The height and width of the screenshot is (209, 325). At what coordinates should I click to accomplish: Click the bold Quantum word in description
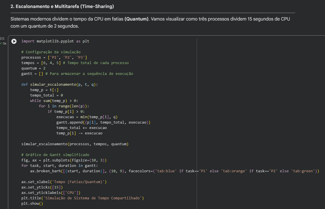[137, 19]
